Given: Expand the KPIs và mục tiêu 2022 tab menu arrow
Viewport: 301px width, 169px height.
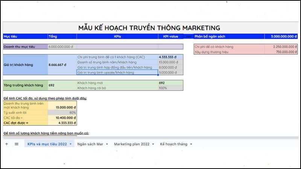Looking at the screenshot, I should 70,144.
